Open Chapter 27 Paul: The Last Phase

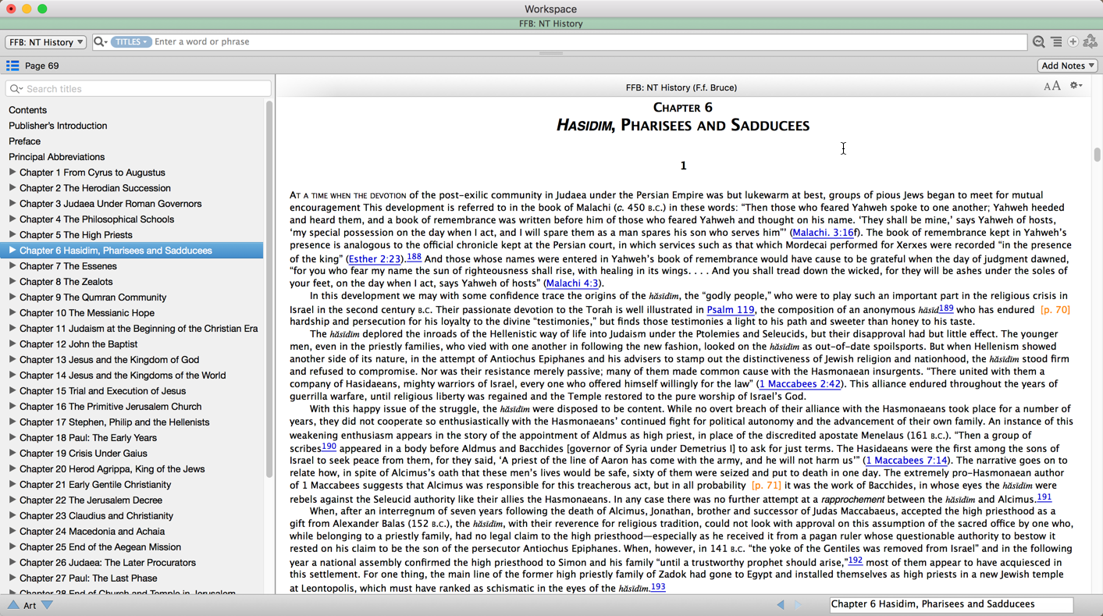(x=88, y=579)
